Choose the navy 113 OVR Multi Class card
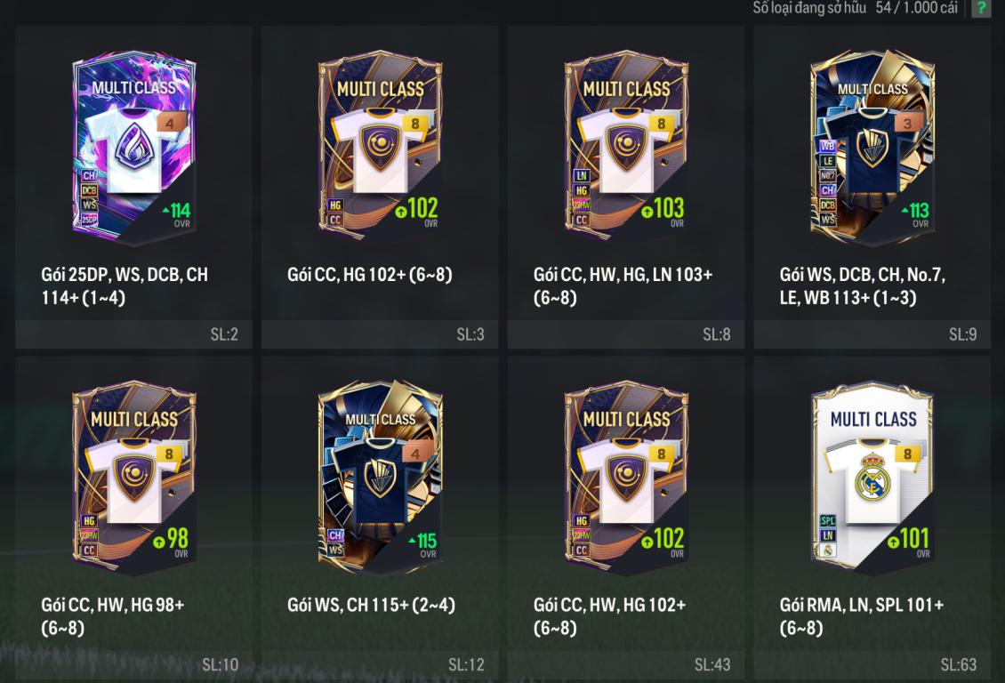Viewport: 1005px width, 683px height. pos(872,146)
